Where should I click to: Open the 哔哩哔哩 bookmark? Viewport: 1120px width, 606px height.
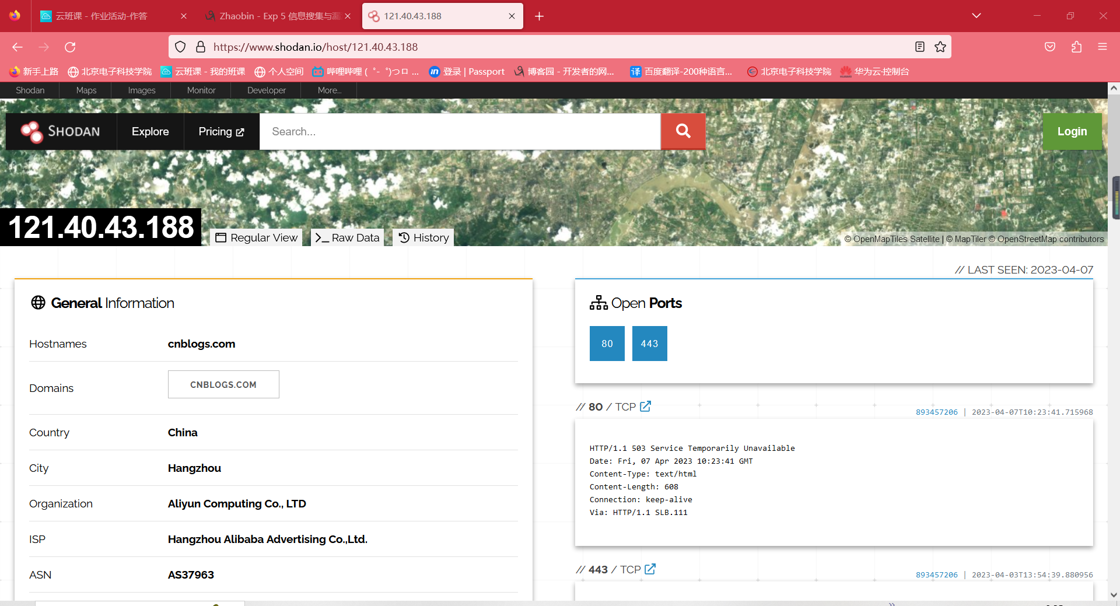(x=366, y=72)
